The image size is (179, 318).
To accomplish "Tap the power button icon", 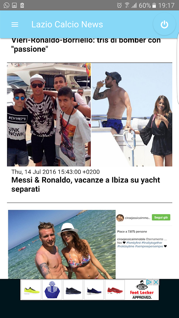I will tap(164, 24).
